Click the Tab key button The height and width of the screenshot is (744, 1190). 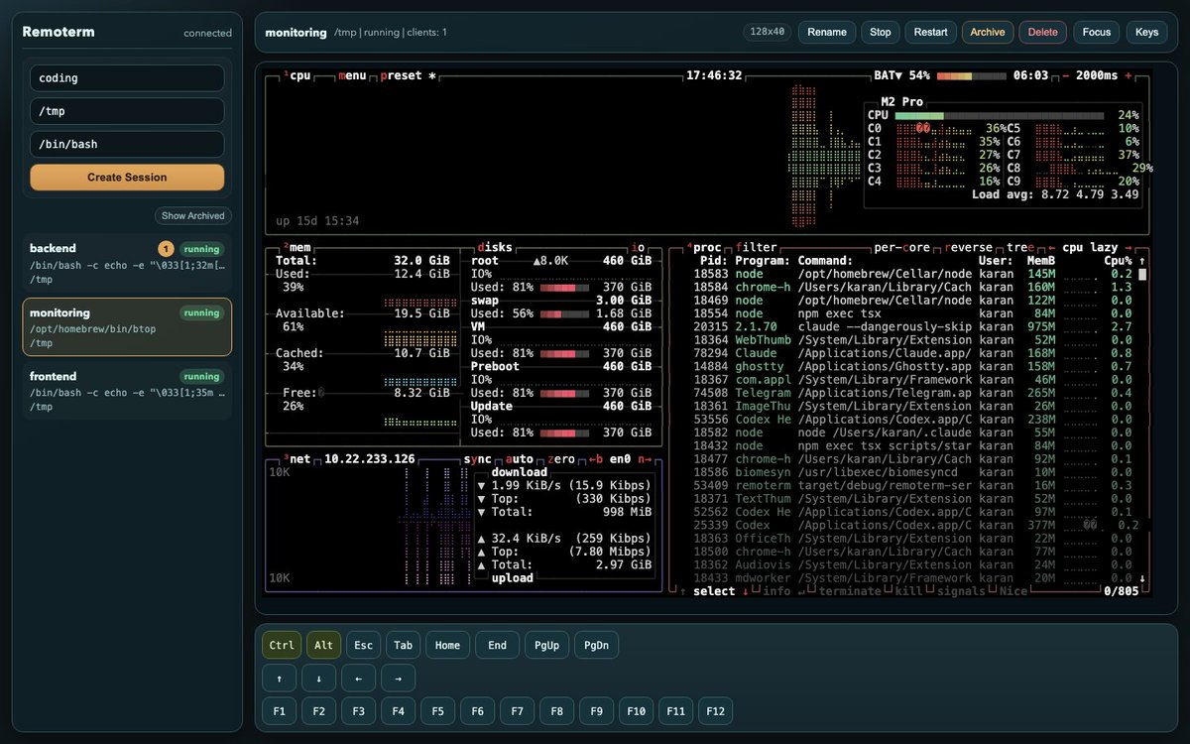pos(403,645)
